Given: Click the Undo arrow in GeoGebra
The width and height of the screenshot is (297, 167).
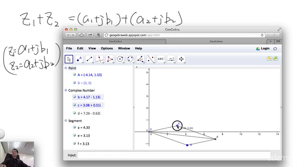Looking at the screenshot, I should point(269,58).
